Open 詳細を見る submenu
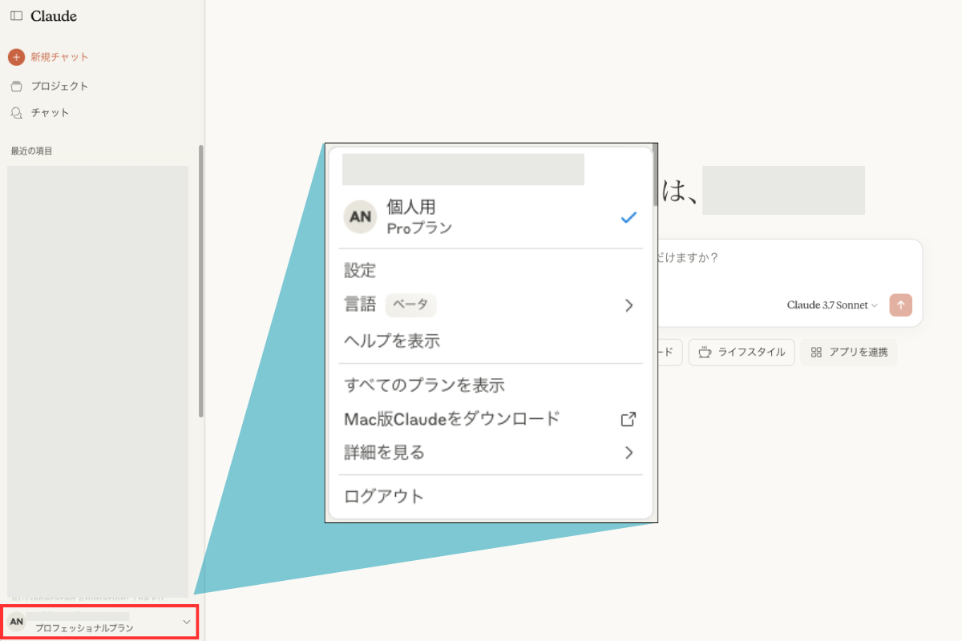The image size is (962, 641). click(x=490, y=453)
